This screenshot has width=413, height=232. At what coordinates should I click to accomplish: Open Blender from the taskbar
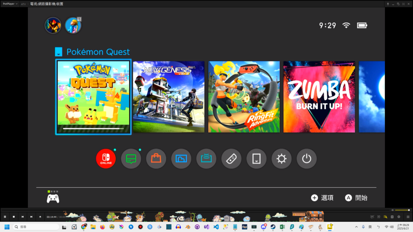point(188,227)
